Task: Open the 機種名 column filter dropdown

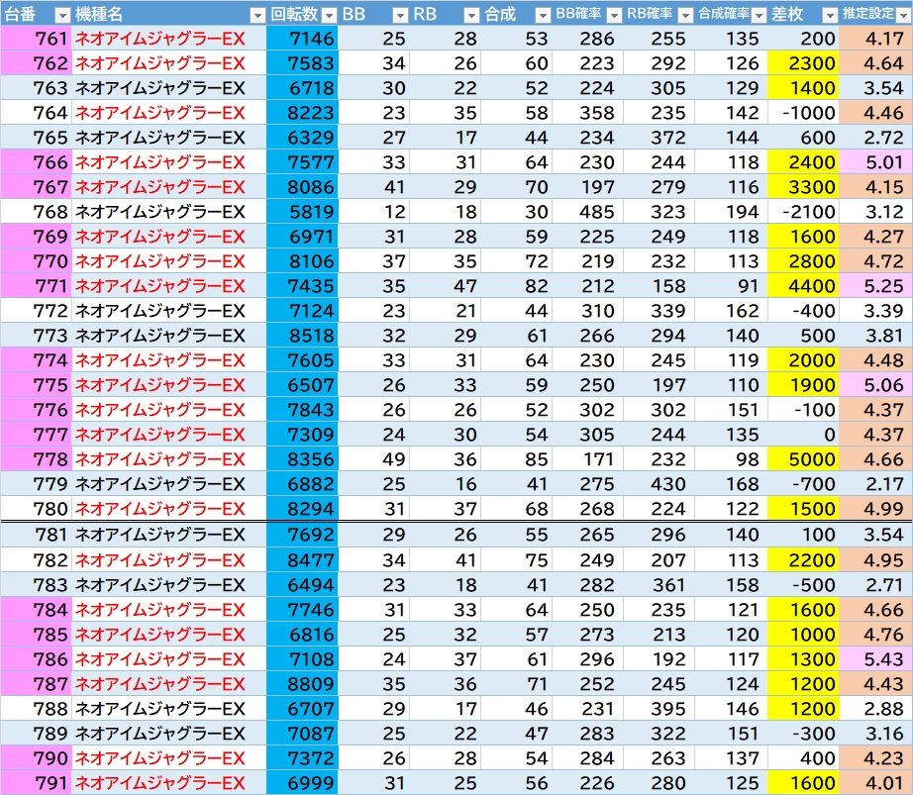Action: [x=257, y=15]
